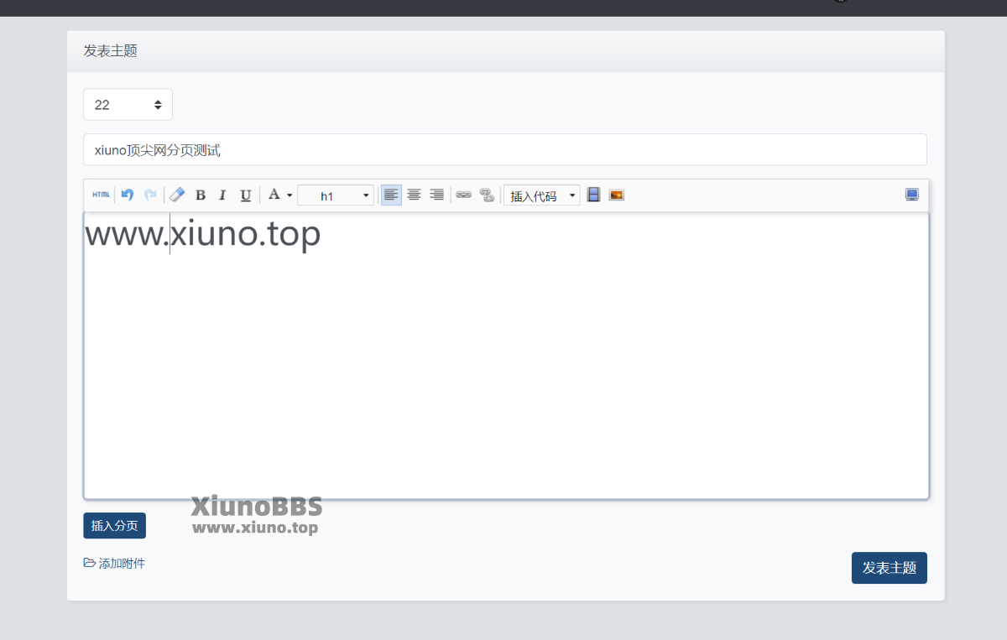Submit with the 发表主题 button
1007x640 pixels.
click(890, 568)
